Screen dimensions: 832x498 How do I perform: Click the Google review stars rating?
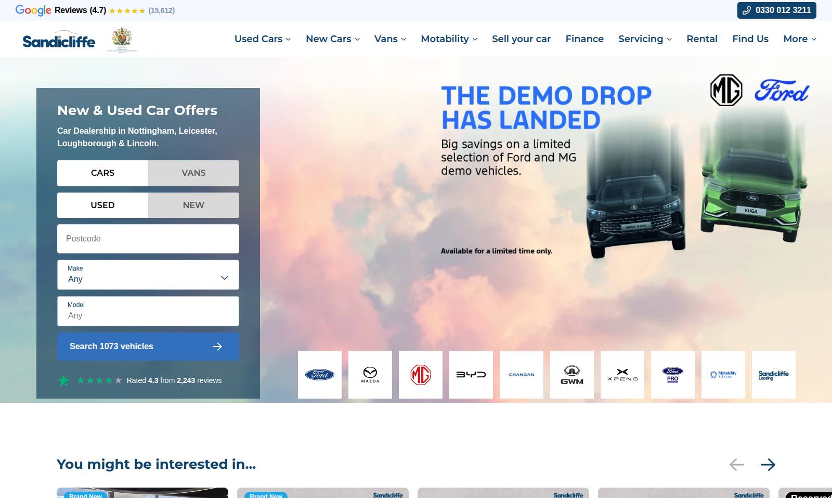(x=127, y=10)
